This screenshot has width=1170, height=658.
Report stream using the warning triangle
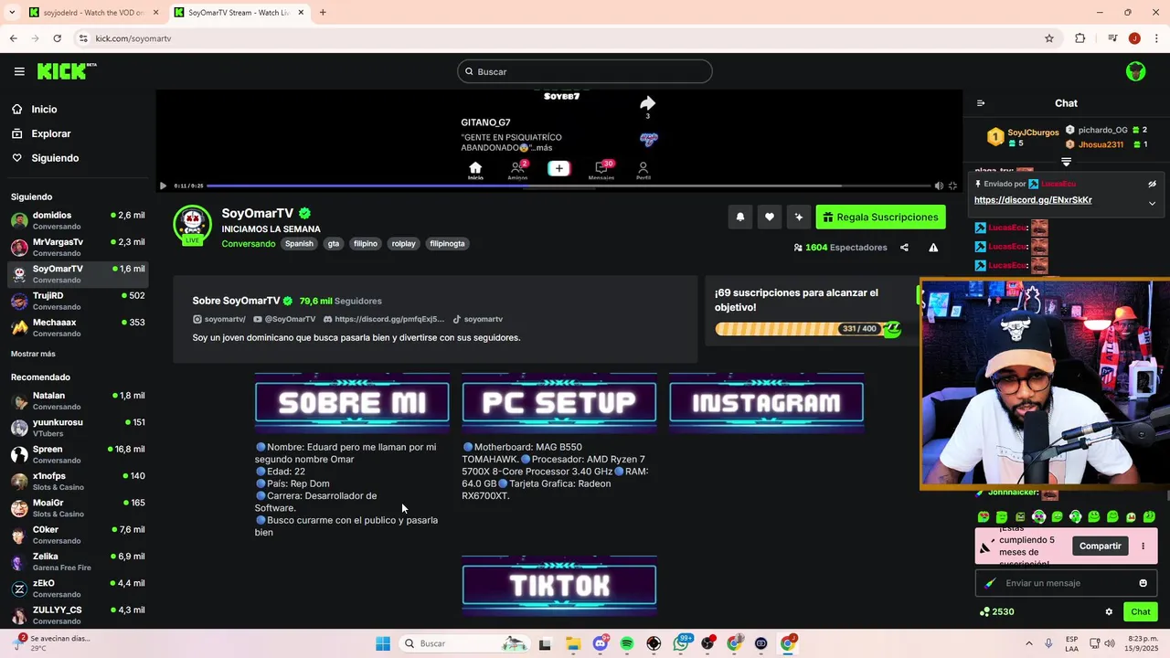(933, 248)
